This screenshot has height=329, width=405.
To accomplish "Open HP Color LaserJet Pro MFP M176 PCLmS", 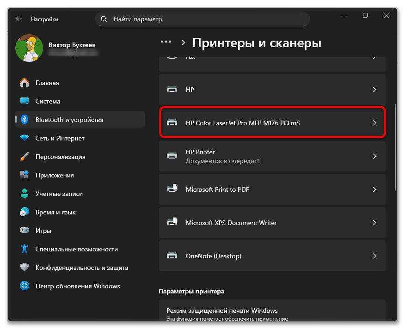I will tap(272, 123).
